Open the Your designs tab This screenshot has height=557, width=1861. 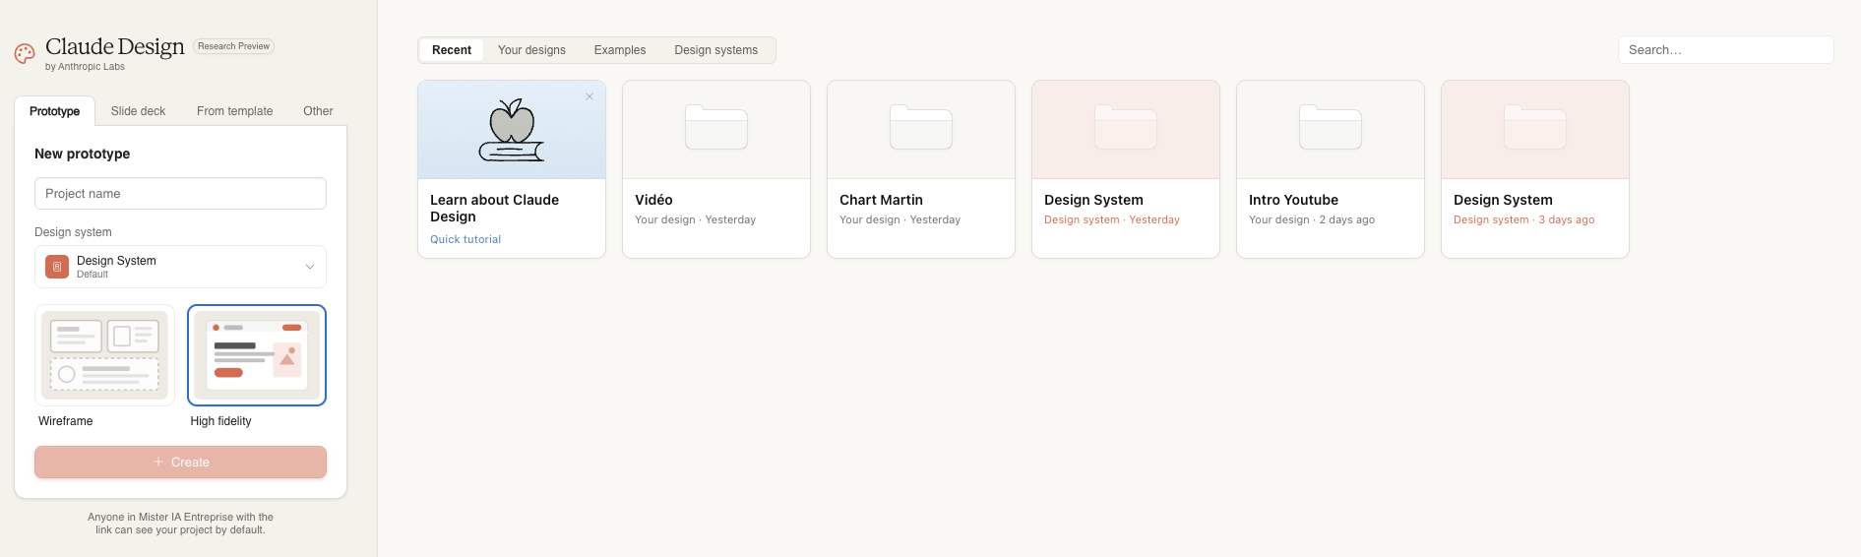click(531, 50)
